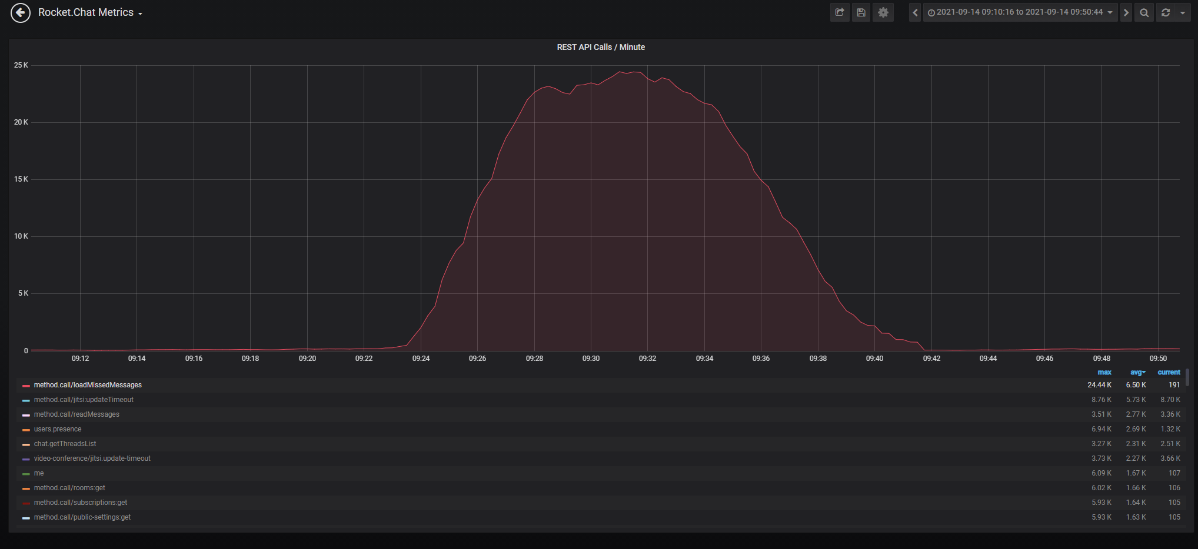Open dashboard settings via gear icon
The height and width of the screenshot is (549, 1198).
[x=883, y=12]
